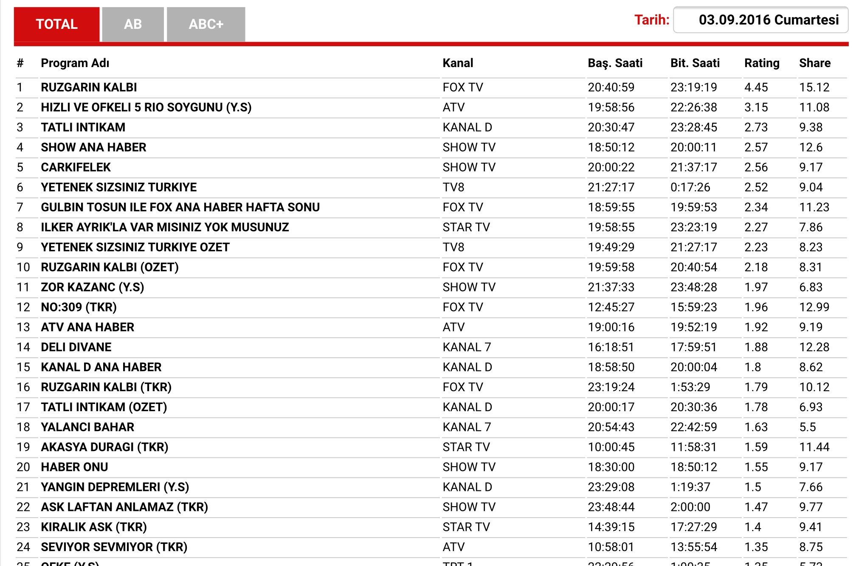Image resolution: width=859 pixels, height=566 pixels.
Task: Click the Program Adı column header
Action: pos(75,63)
